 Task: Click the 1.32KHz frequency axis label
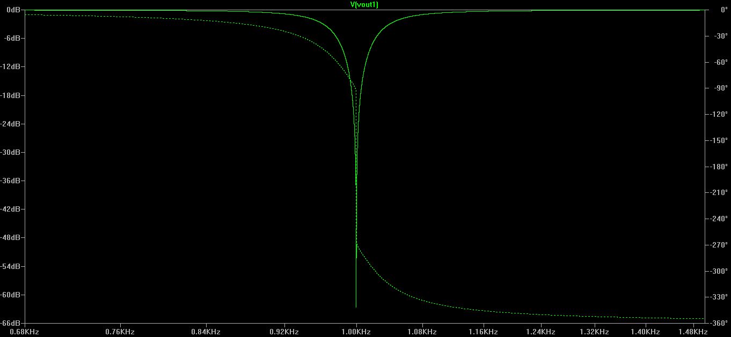pos(596,332)
